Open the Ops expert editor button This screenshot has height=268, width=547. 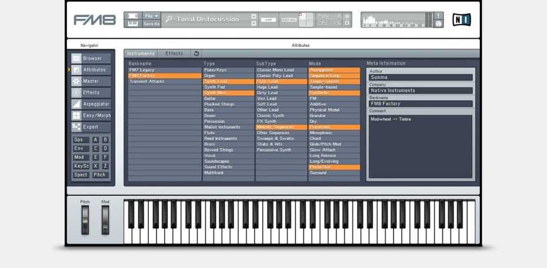81,140
